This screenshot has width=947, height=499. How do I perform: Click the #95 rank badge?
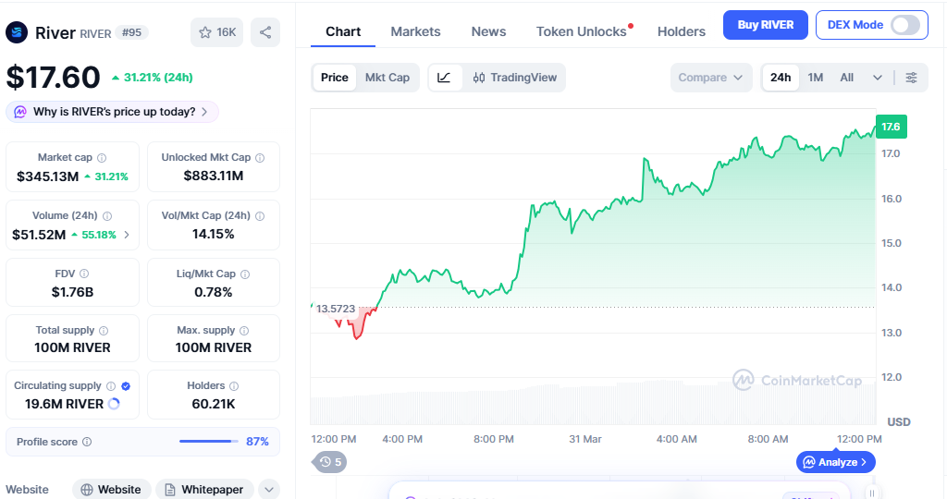click(x=131, y=32)
